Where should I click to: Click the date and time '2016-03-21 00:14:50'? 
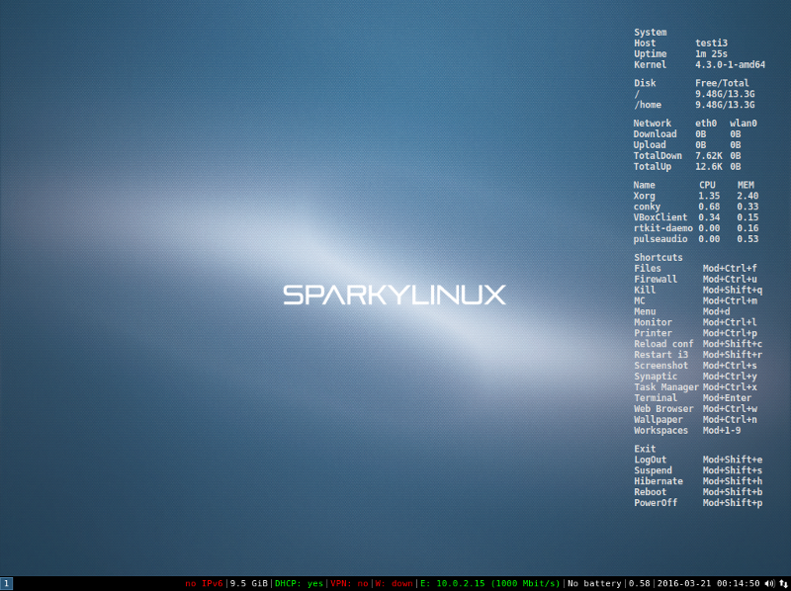coord(708,583)
